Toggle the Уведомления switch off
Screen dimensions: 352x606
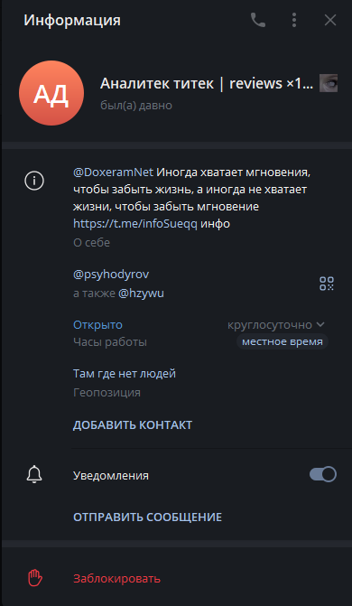[323, 474]
